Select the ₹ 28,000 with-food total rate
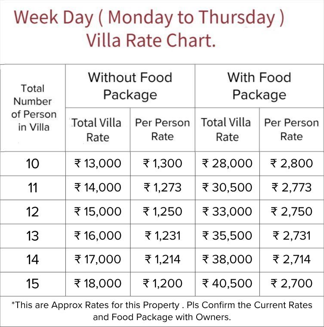This screenshot has height=327, width=324. point(227,163)
